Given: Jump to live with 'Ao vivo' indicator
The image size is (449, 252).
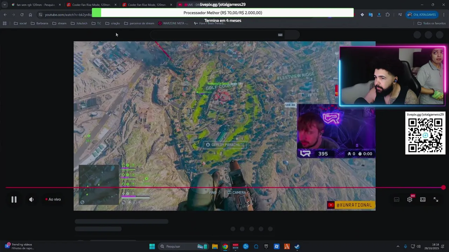Looking at the screenshot, I should tap(53, 199).
